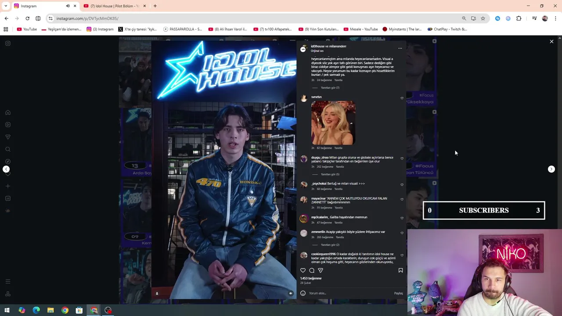Screen dimensions: 562x316
Task: Open the Windows Start menu
Action: (7, 310)
